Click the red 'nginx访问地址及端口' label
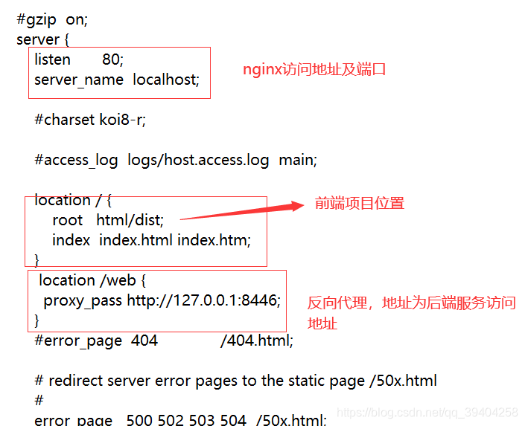This screenshot has height=426, width=525. (x=314, y=70)
